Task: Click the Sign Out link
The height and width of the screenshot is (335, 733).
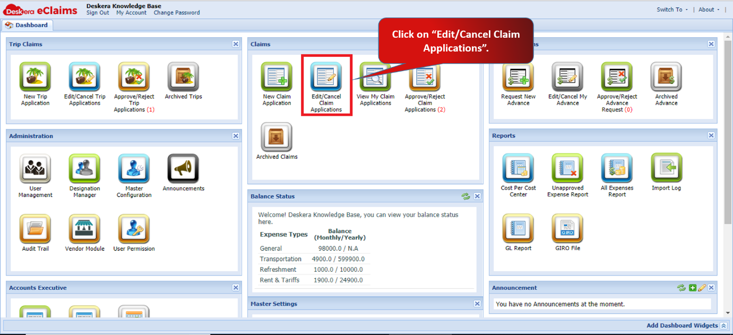Action: (98, 13)
